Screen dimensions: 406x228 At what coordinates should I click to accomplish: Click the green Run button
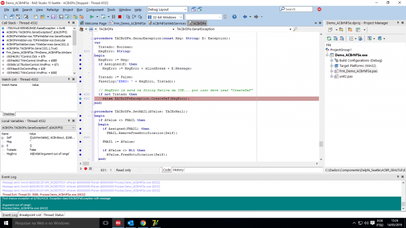pos(91,17)
